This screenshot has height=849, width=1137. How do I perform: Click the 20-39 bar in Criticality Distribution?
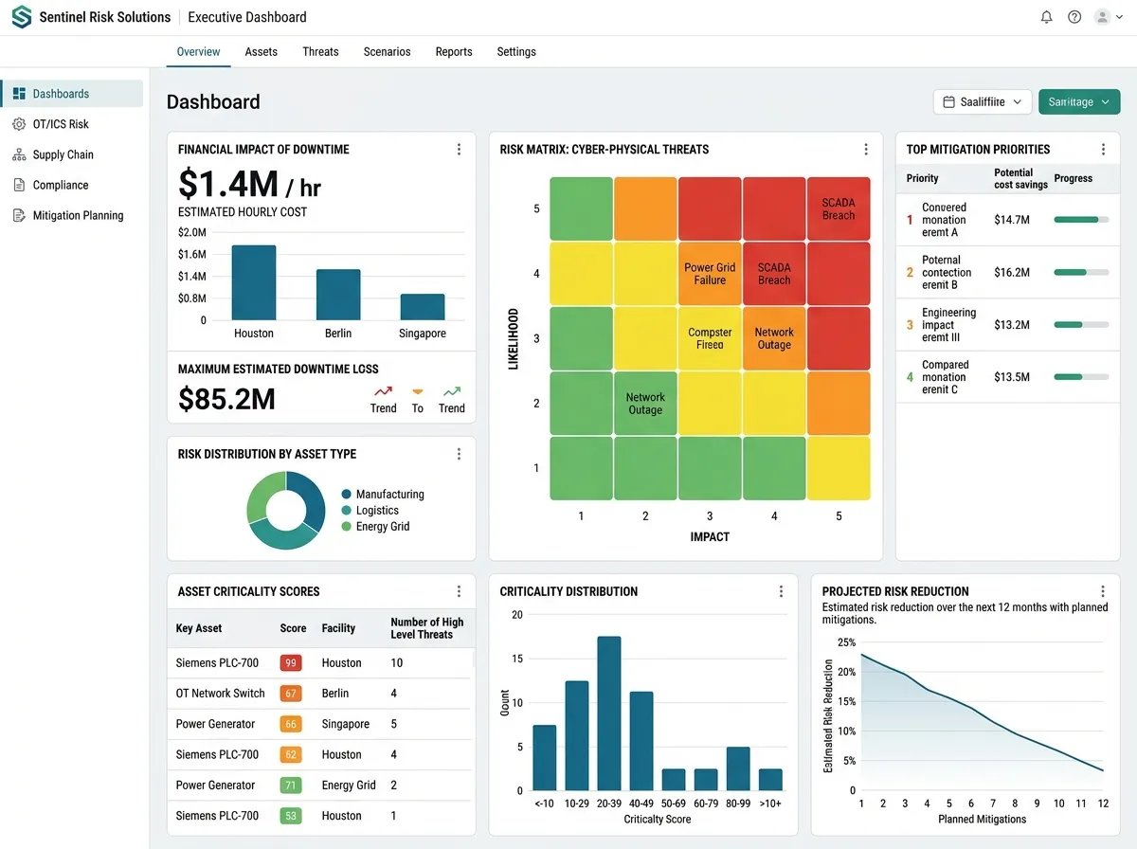point(609,714)
